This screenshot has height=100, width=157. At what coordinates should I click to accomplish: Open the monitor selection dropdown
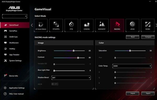tap(15, 16)
